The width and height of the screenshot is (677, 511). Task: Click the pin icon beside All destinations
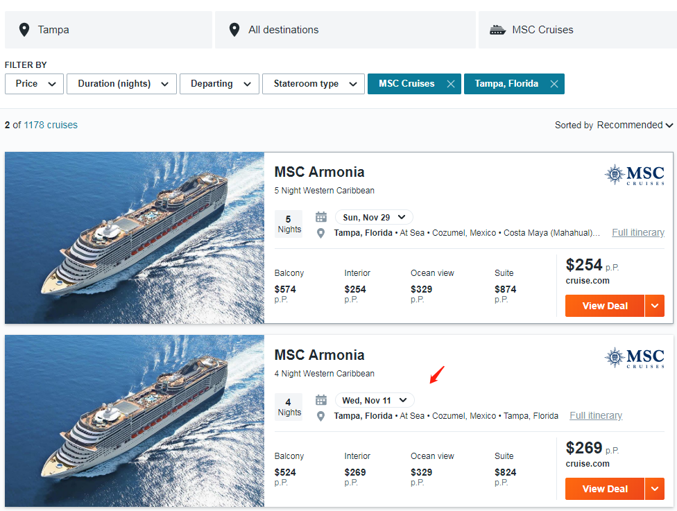coord(234,30)
